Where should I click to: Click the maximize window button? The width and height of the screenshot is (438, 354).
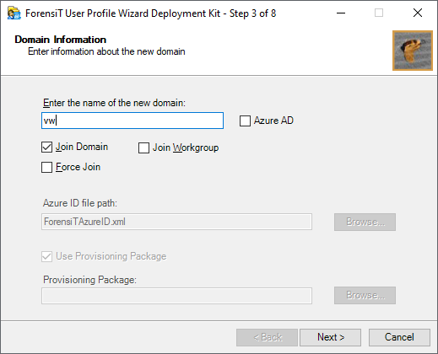point(379,13)
